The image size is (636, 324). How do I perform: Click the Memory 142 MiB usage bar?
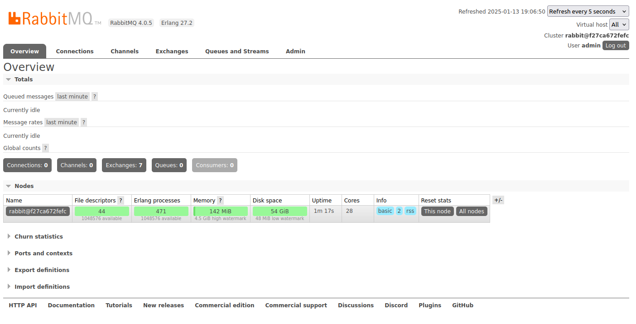[221, 211]
